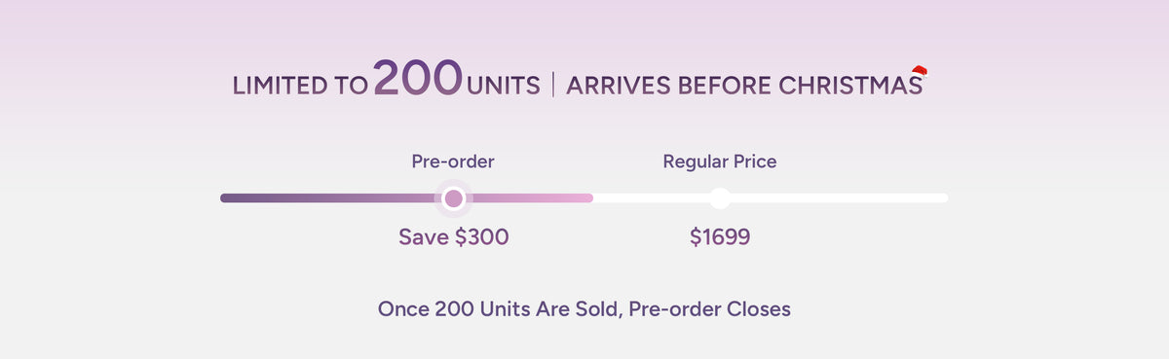The height and width of the screenshot is (359, 1169).
Task: Click the large 200 number in headline
Action: coord(417,78)
